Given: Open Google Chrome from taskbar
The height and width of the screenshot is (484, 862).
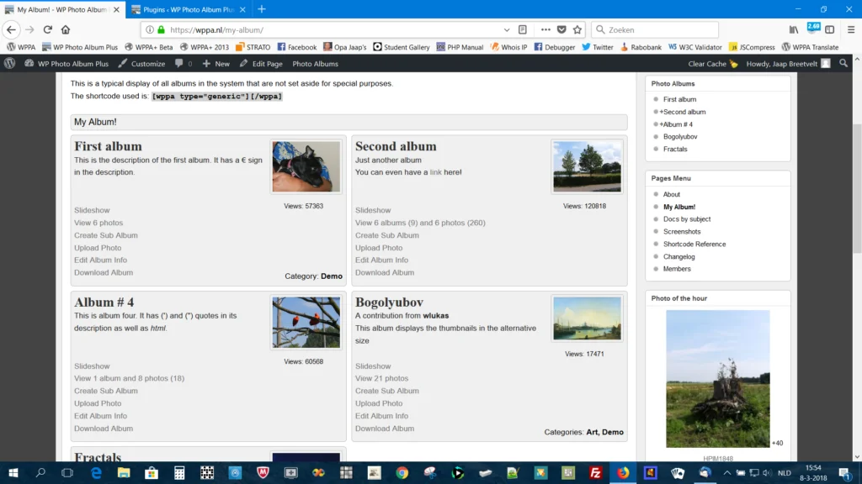Looking at the screenshot, I should (x=402, y=472).
